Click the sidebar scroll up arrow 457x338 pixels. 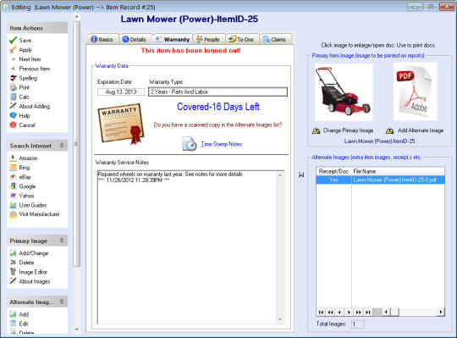point(77,17)
